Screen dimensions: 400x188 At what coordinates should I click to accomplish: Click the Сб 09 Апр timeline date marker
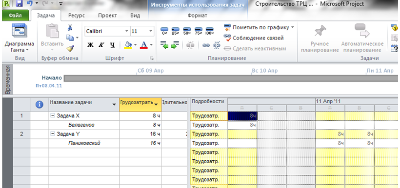tap(151, 71)
